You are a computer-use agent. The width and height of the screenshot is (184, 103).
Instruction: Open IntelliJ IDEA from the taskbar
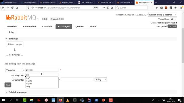[89, 100]
